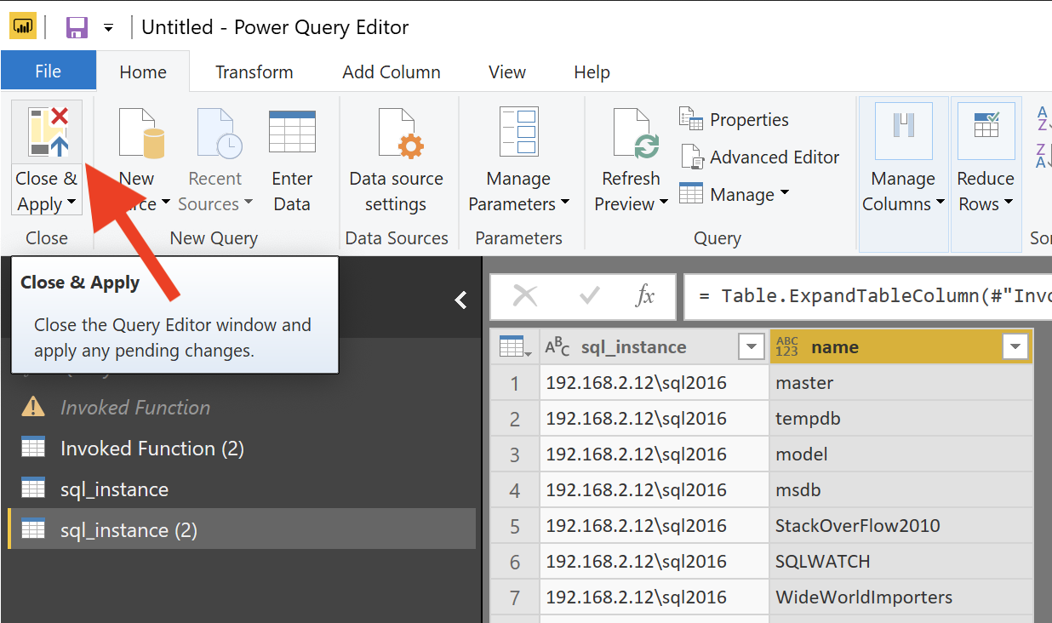
Task: Switch to the View ribbon tab
Action: click(507, 72)
